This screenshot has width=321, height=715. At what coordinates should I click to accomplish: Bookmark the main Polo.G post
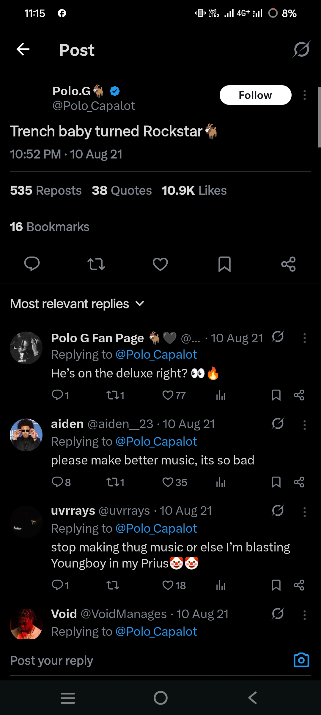[x=224, y=264]
